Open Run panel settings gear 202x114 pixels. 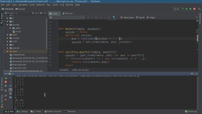[192, 74]
